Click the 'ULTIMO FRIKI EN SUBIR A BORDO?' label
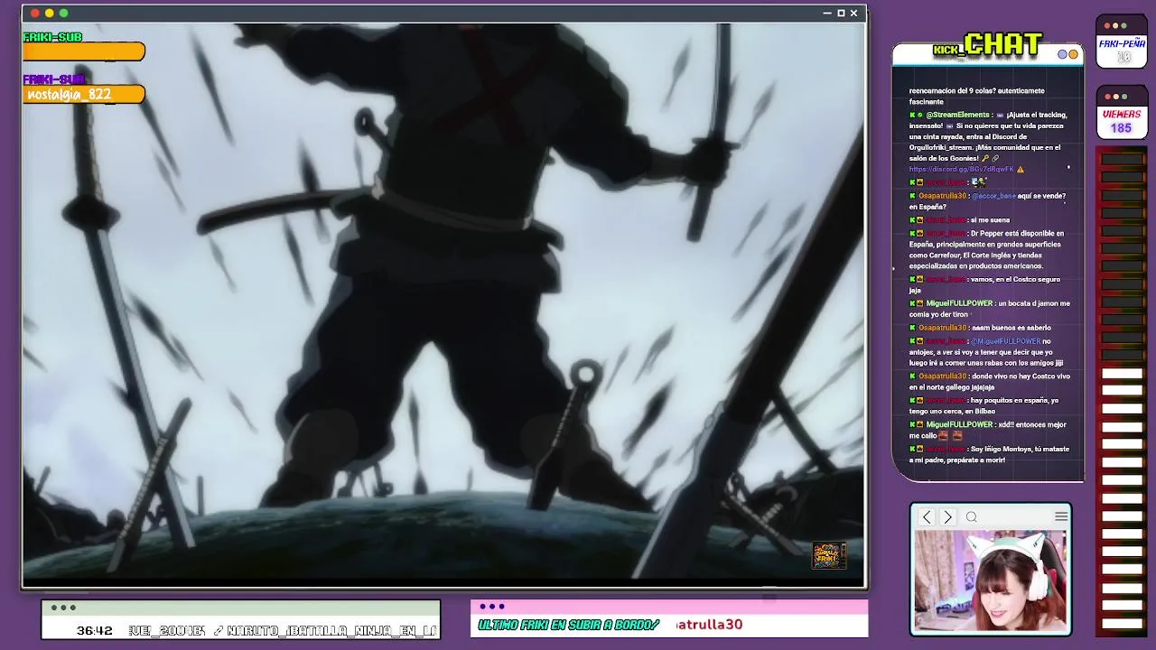The width and height of the screenshot is (1156, 650). pyautogui.click(x=569, y=625)
